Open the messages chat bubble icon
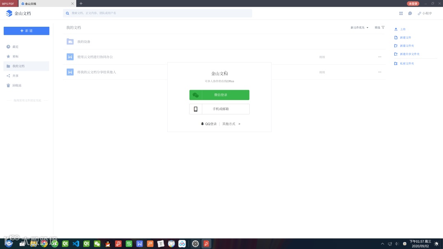Screen dimensions: 443x249 (410, 13)
